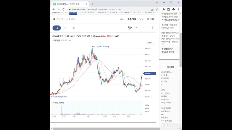Click the 17,000 current price marker

150,73
